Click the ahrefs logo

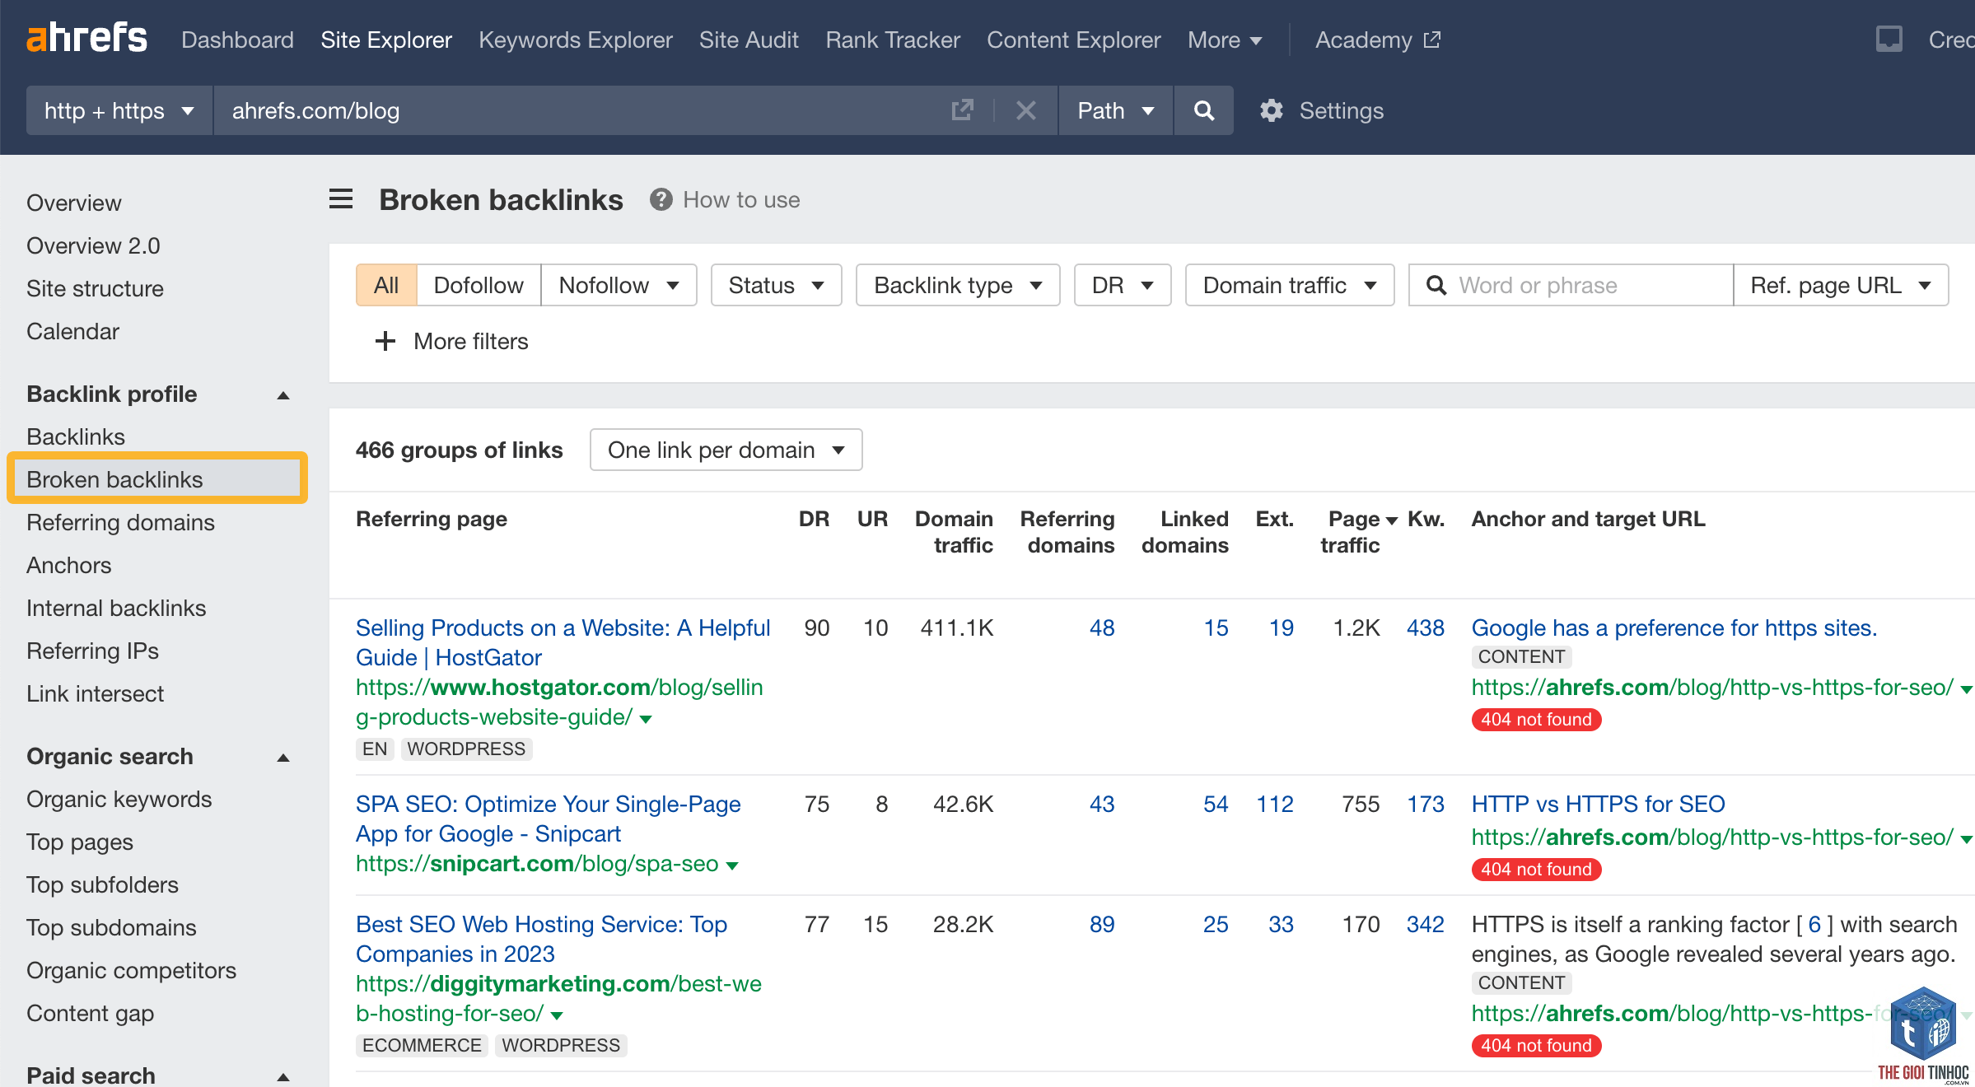point(86,38)
